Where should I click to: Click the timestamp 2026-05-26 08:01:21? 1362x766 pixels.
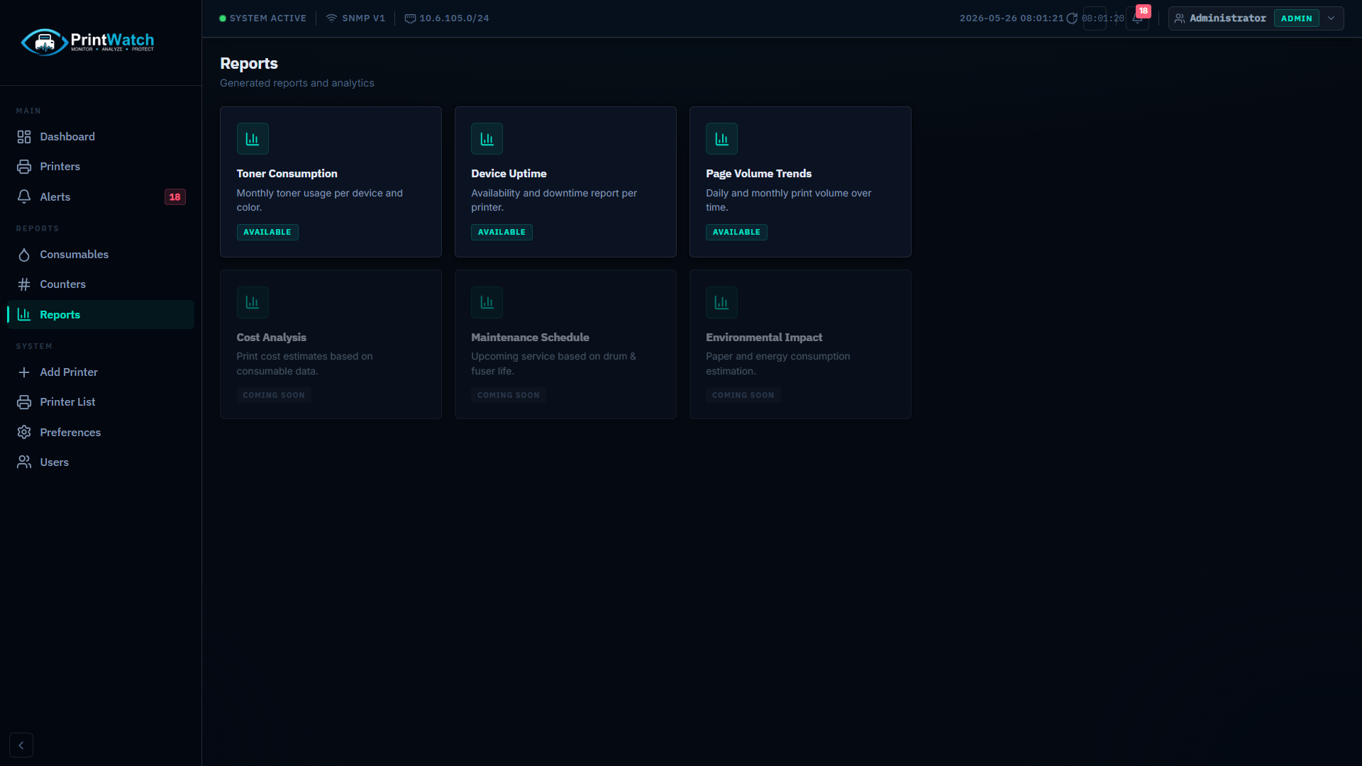click(x=1012, y=18)
